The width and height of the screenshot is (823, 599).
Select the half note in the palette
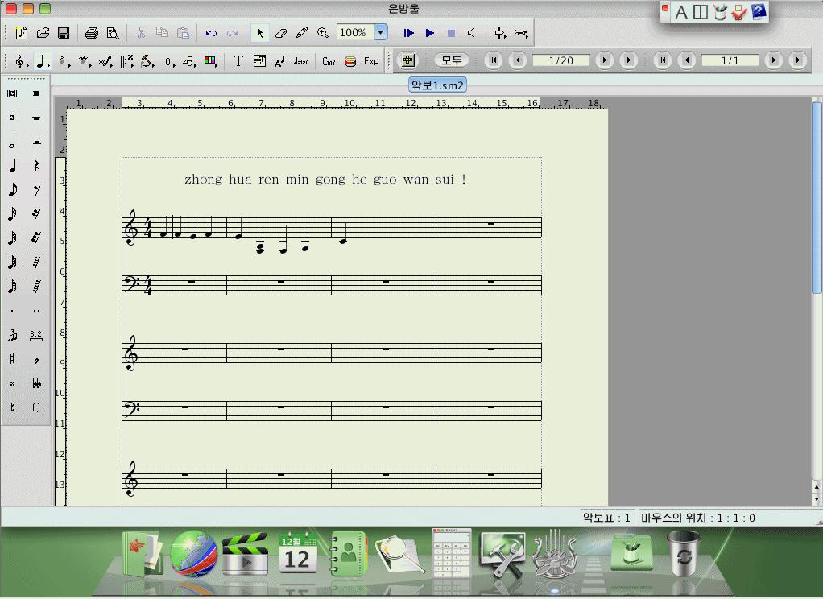coord(12,142)
